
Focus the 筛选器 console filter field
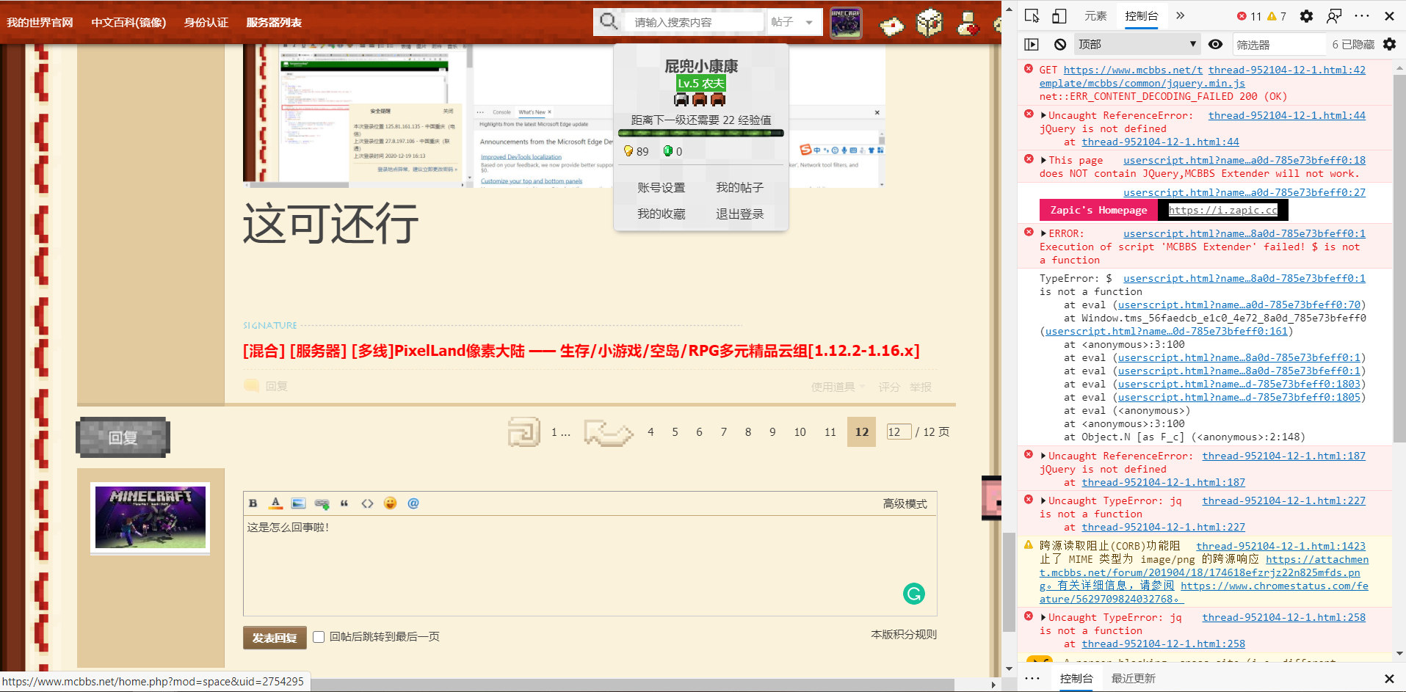point(1280,45)
